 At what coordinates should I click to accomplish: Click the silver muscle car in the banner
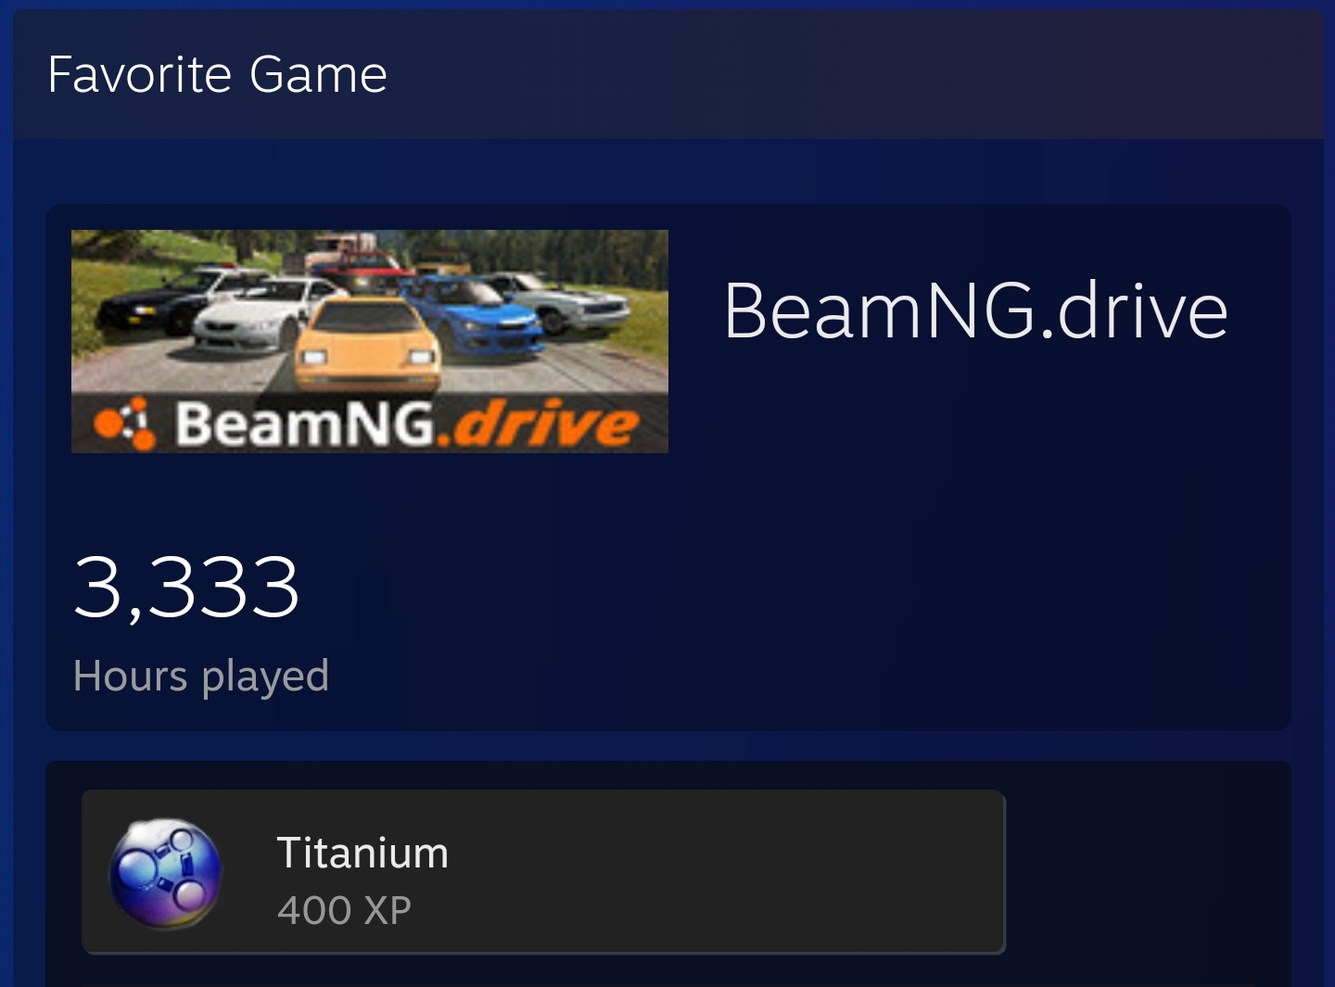point(561,301)
